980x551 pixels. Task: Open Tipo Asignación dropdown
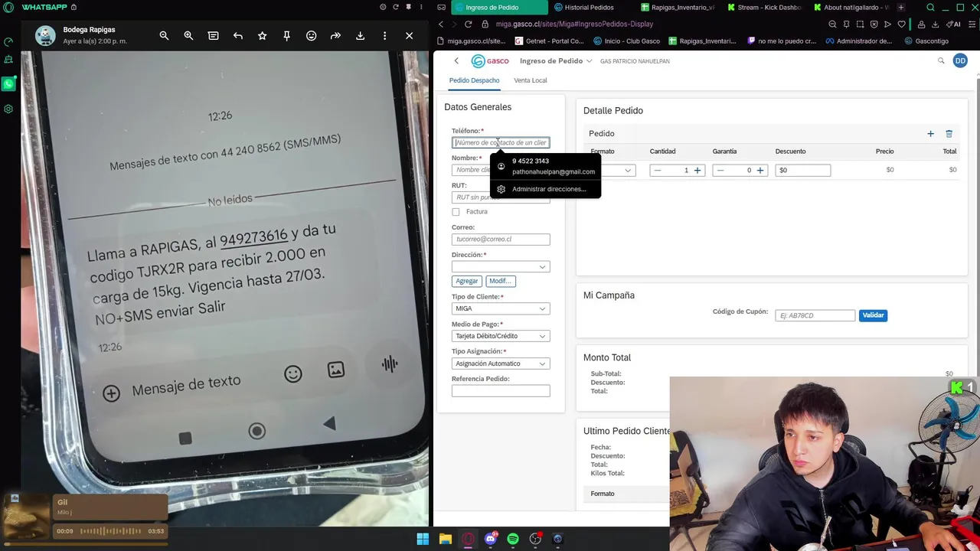tap(501, 364)
